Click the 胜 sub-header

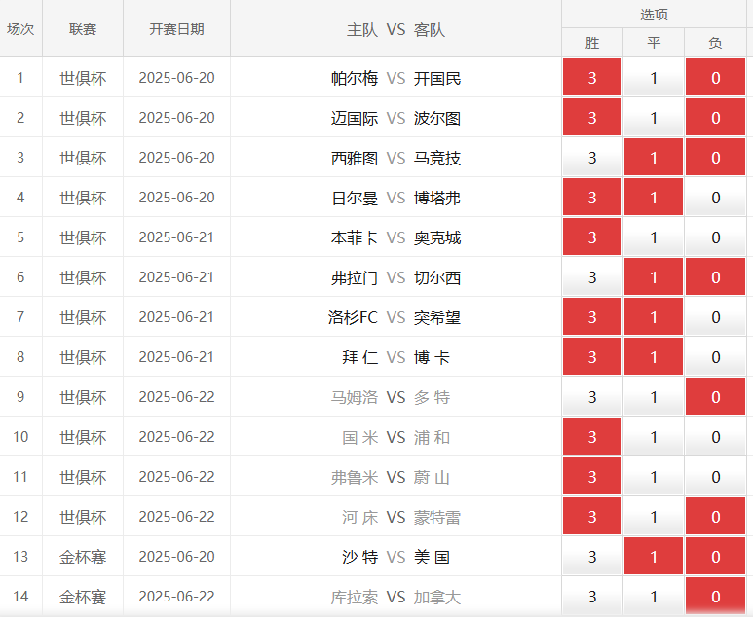click(592, 43)
